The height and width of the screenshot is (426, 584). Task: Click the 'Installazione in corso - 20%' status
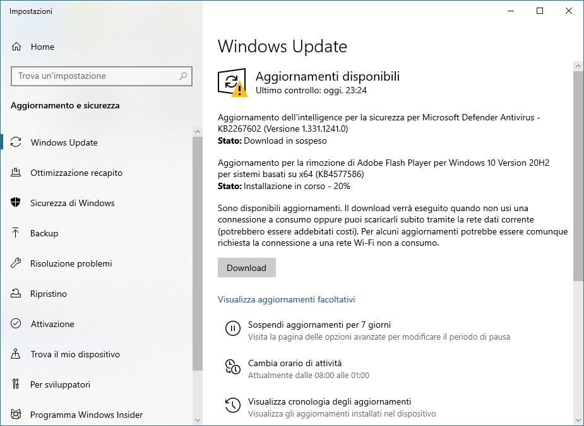click(x=297, y=187)
